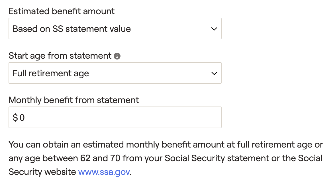Click the '62 and 70' text in the help note
The height and width of the screenshot is (184, 335).
click(x=100, y=158)
